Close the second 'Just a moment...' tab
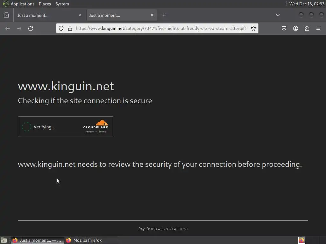 (152, 15)
